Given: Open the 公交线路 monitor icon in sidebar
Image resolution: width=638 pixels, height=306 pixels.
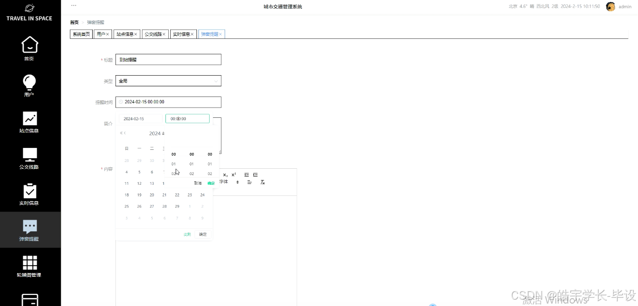Looking at the screenshot, I should click(x=30, y=155).
